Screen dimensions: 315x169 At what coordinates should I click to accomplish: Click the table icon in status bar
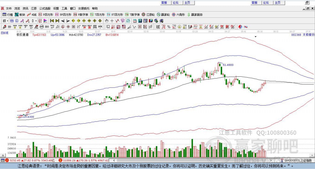point(2,160)
